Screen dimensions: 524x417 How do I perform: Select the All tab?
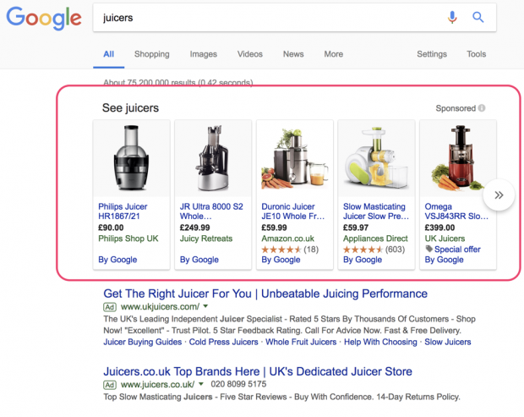point(109,54)
